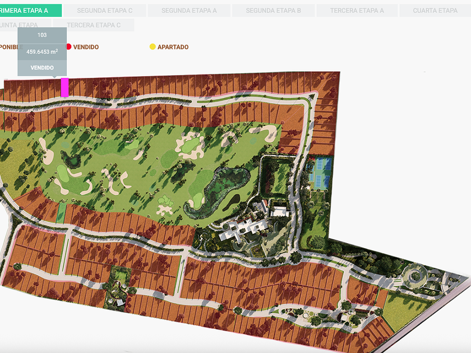Image resolution: width=471 pixels, height=353 pixels.
Task: Click the circular roundabout plaza on map
Action: coord(415,275)
